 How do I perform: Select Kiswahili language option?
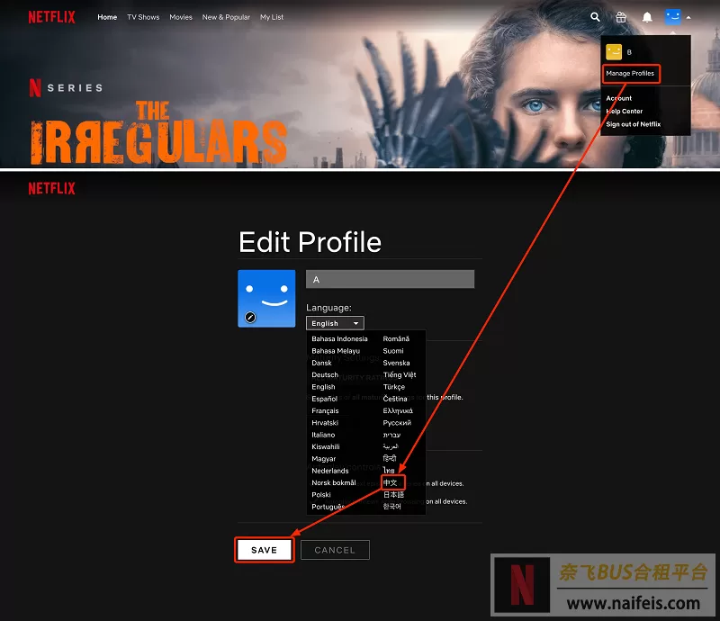[x=326, y=446]
